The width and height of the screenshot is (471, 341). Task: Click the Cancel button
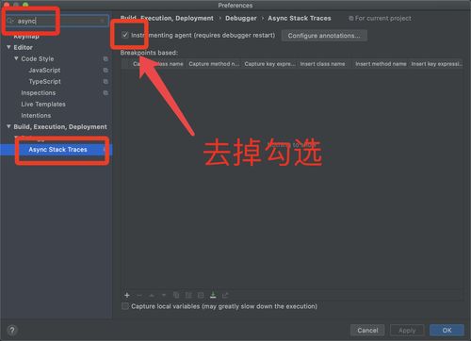click(x=367, y=330)
